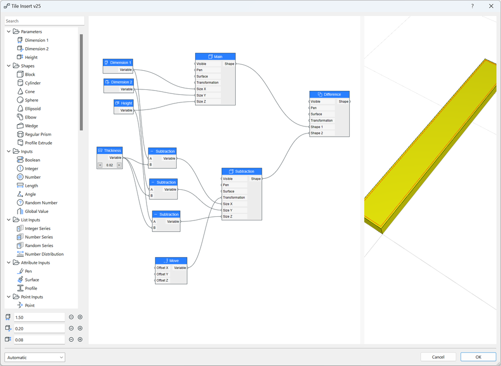Edit the 1.50 value field
The image size is (501, 366).
(x=39, y=317)
